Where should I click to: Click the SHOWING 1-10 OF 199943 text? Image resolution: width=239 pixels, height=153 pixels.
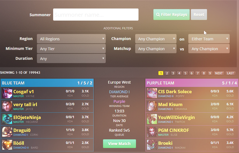pos(20,73)
